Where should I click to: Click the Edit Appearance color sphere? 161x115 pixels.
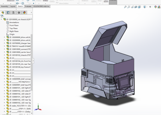tap(156, 7)
